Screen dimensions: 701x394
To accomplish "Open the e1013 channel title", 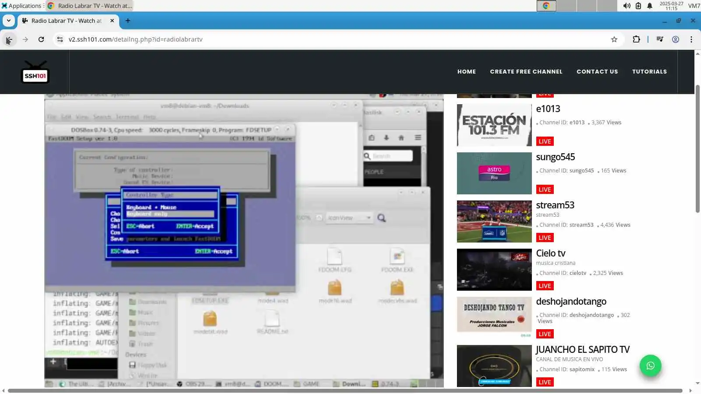I will pos(548,109).
